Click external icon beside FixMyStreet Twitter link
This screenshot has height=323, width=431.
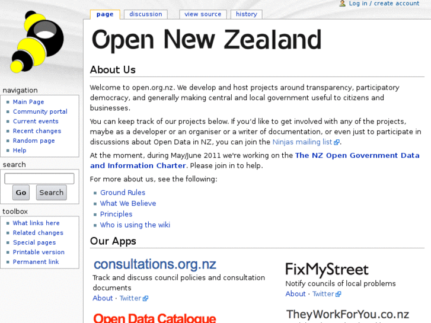click(x=339, y=294)
